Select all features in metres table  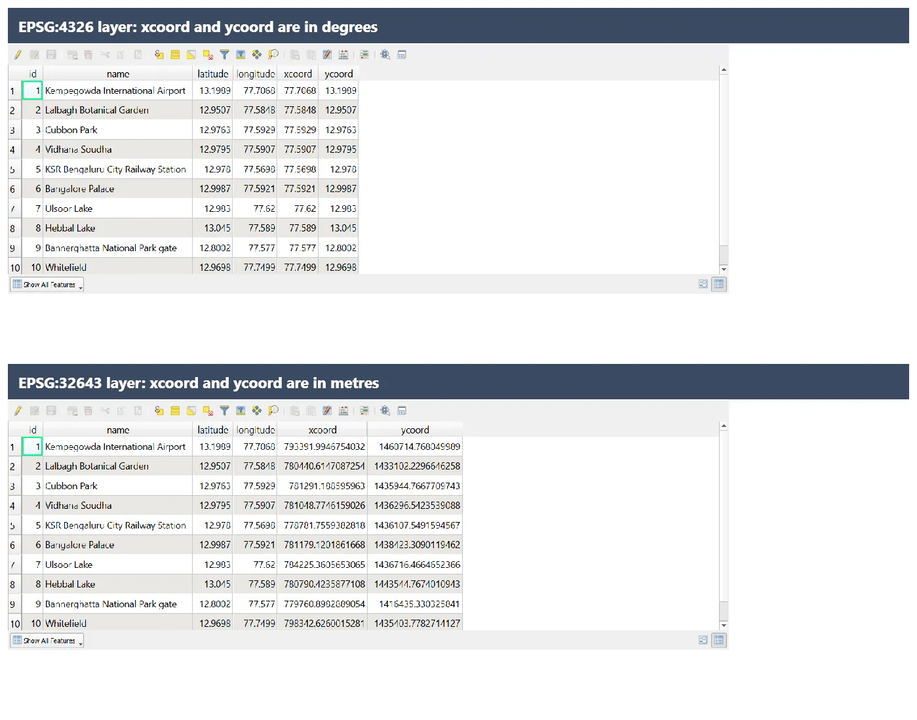tap(175, 410)
